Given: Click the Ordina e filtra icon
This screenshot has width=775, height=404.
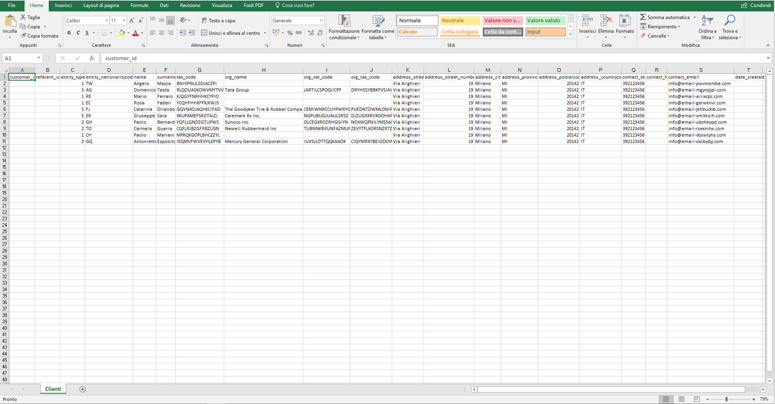Looking at the screenshot, I should 707,22.
